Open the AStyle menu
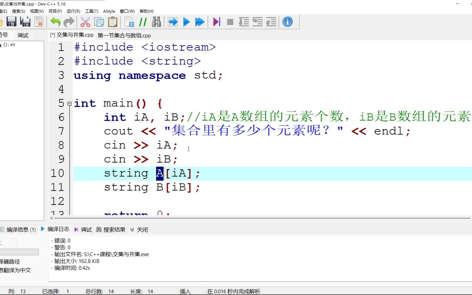472x295 pixels. (x=109, y=11)
